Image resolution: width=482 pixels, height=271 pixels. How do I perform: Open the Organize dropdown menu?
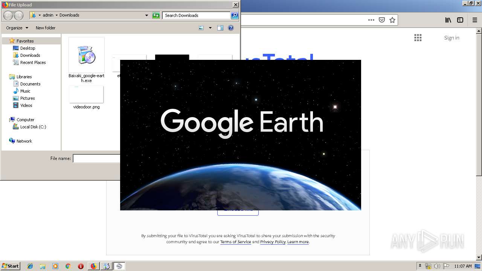click(17, 28)
